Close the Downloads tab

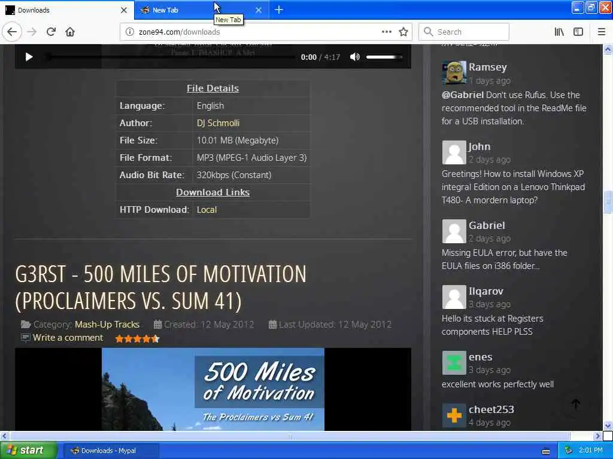(124, 10)
